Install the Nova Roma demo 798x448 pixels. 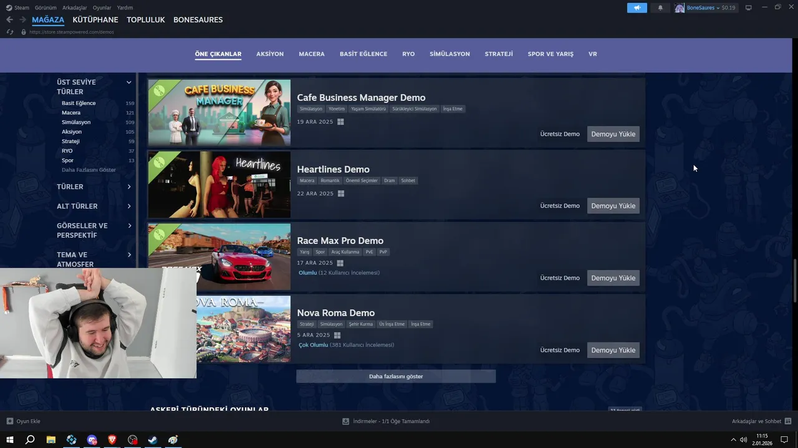click(613, 350)
